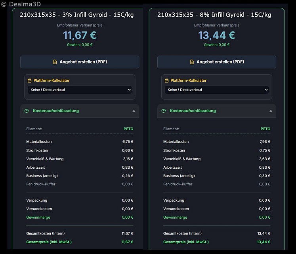Click the Plattform-Kalkulator store icon in left panel
The height and width of the screenshot is (254, 296).
[30, 81]
